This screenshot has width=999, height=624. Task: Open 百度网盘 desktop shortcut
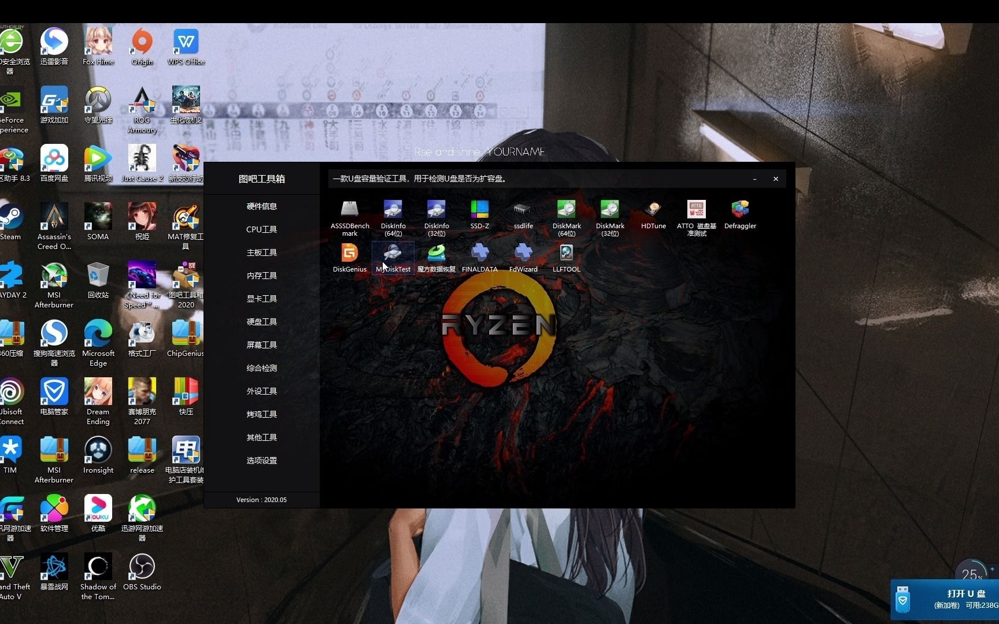pos(54,164)
